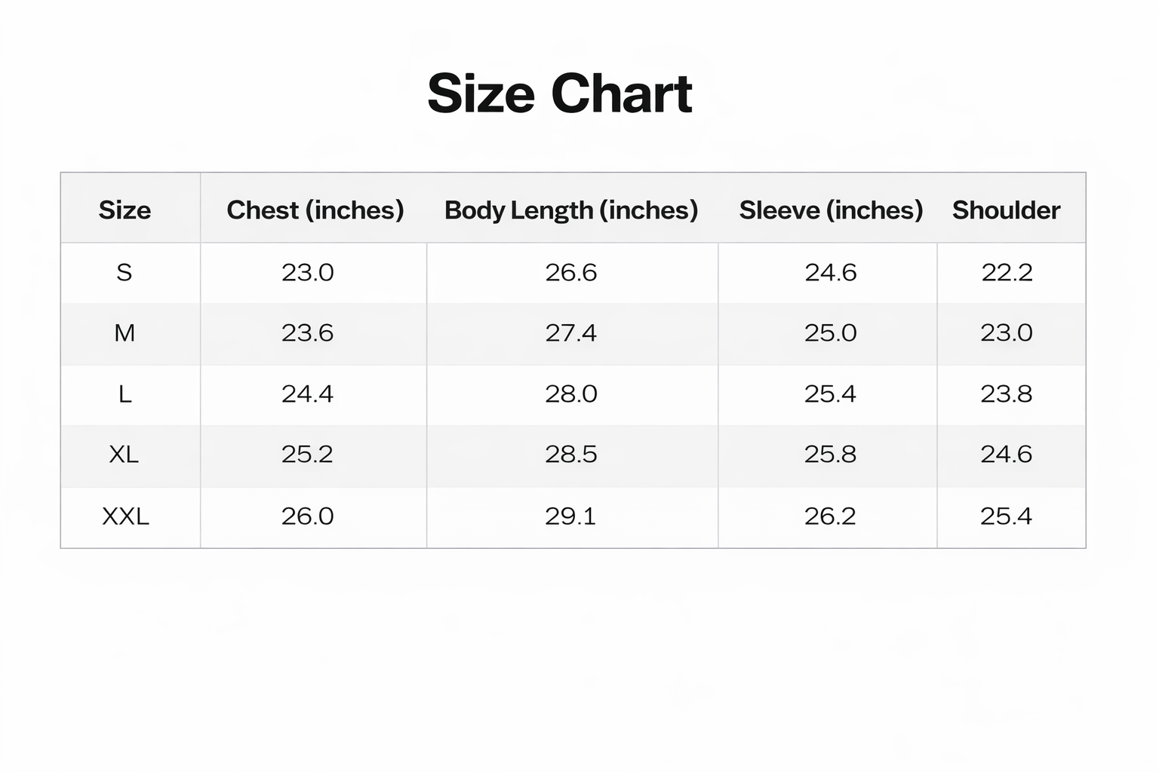Select the "Shoulder" column header
1159x772 pixels.
pos(1006,210)
